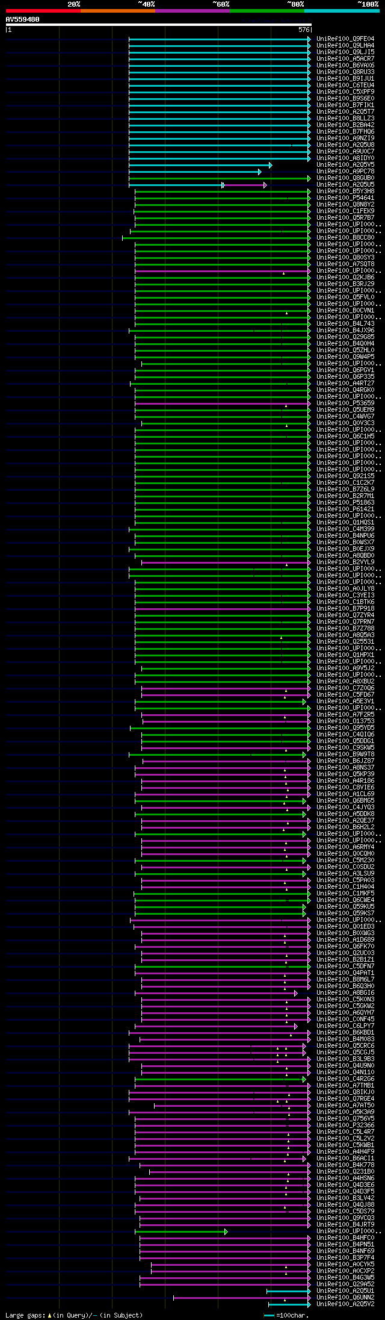Select hit label UniRef100_A2QE37
385x1320 pixels.
[x=345, y=821]
